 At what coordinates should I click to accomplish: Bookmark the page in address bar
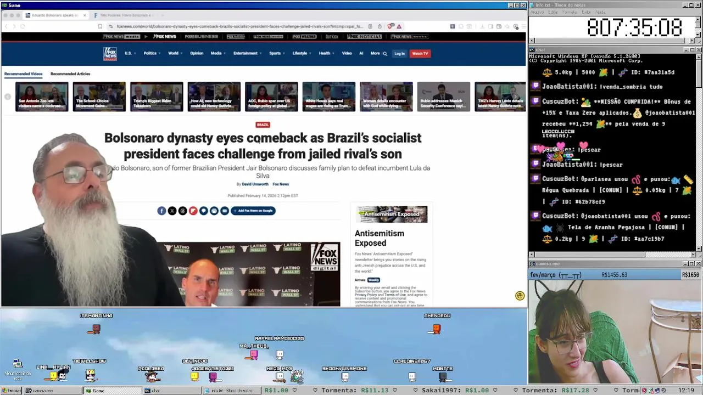(x=100, y=26)
